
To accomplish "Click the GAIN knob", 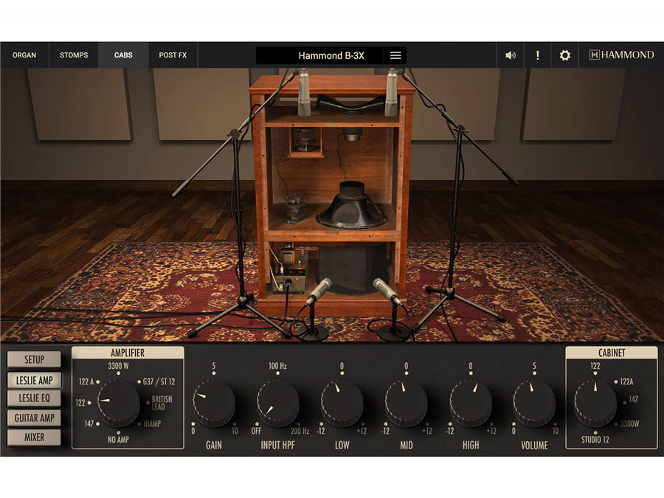I will (x=214, y=404).
